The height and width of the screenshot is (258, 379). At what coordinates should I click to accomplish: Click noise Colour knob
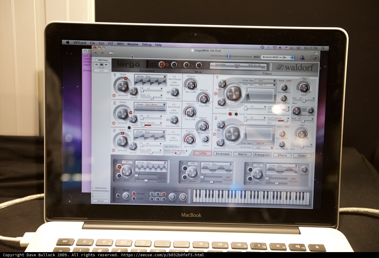click(x=205, y=139)
